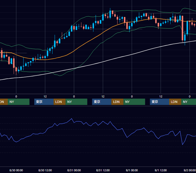Image resolution: width=196 pixels, height=173 pixels.
Task: Click the 9/2 00:00 date label
Action: (x=189, y=170)
